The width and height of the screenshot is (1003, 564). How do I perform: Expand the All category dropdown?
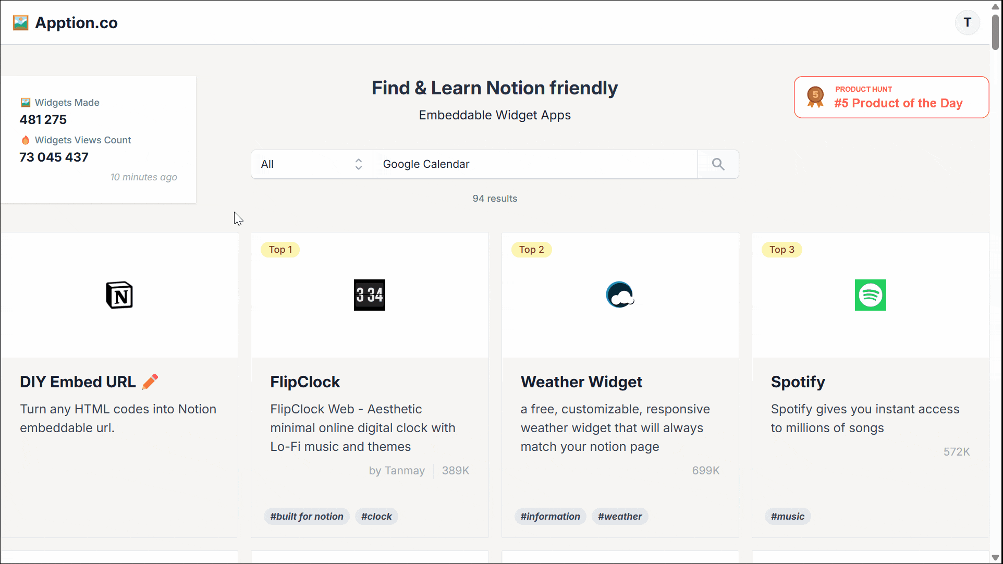click(x=312, y=164)
